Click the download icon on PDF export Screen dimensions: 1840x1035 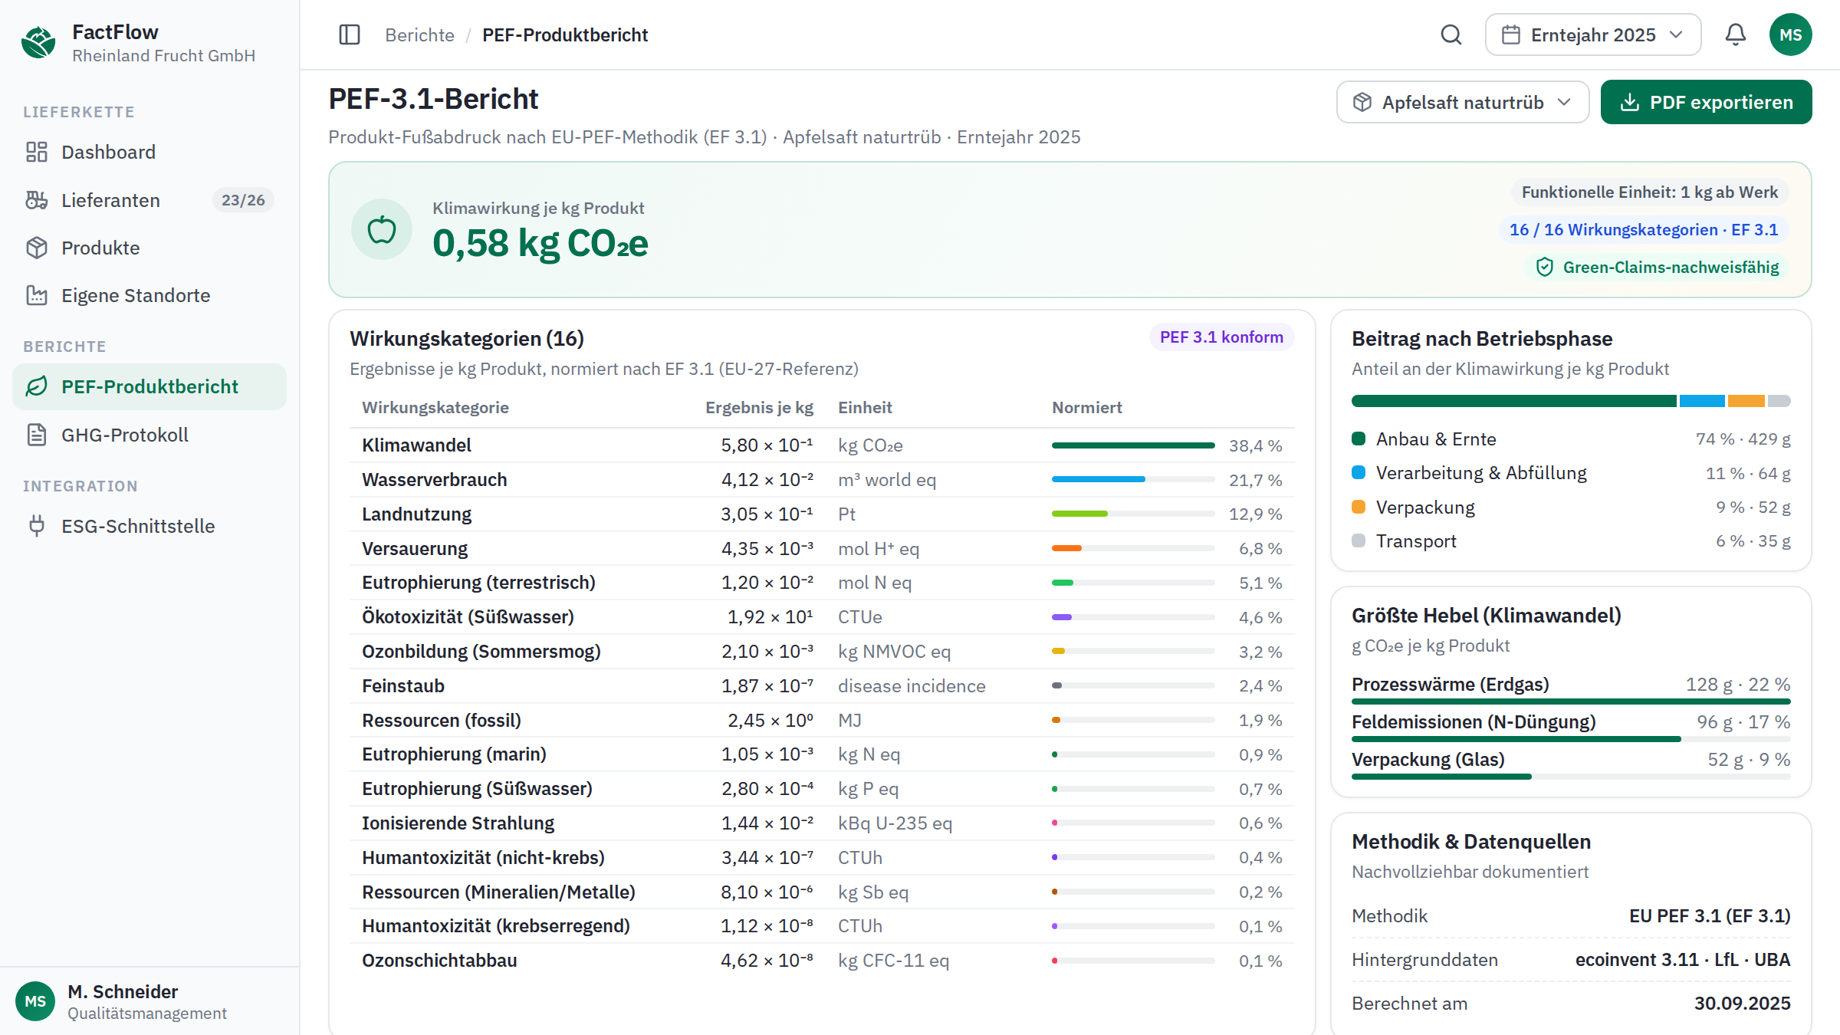point(1630,102)
